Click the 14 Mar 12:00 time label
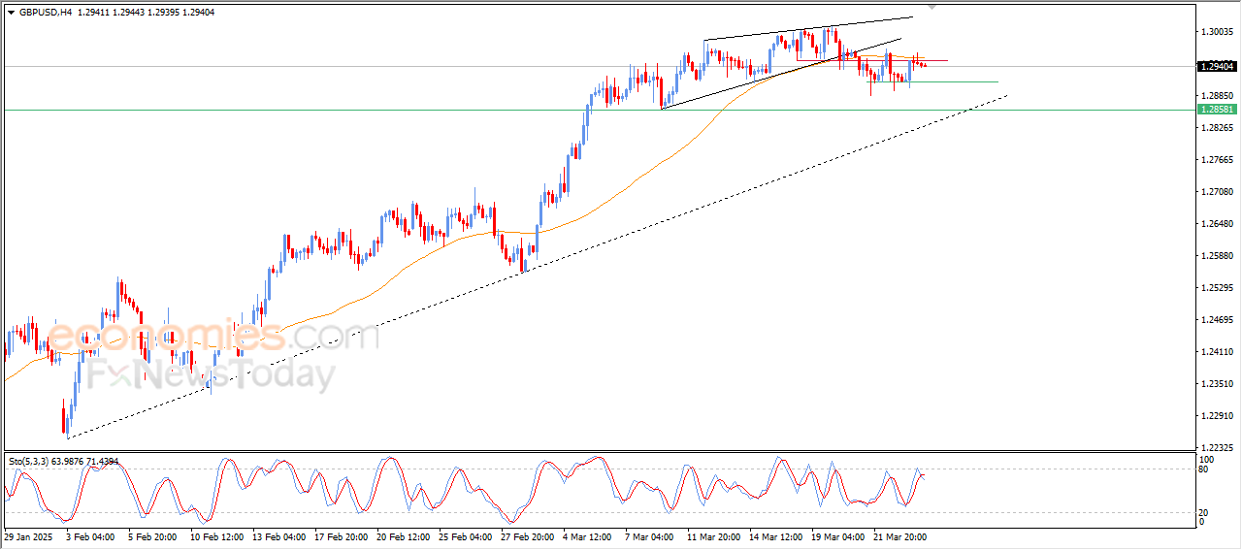The width and height of the screenshot is (1242, 550). (776, 535)
